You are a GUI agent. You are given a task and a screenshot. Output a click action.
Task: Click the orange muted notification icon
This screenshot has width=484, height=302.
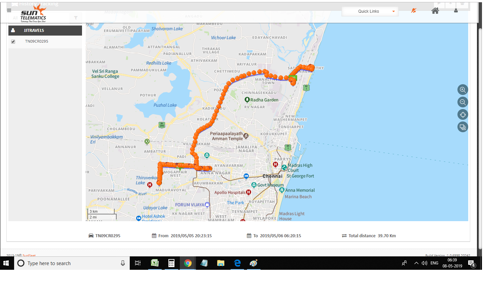pyautogui.click(x=414, y=11)
